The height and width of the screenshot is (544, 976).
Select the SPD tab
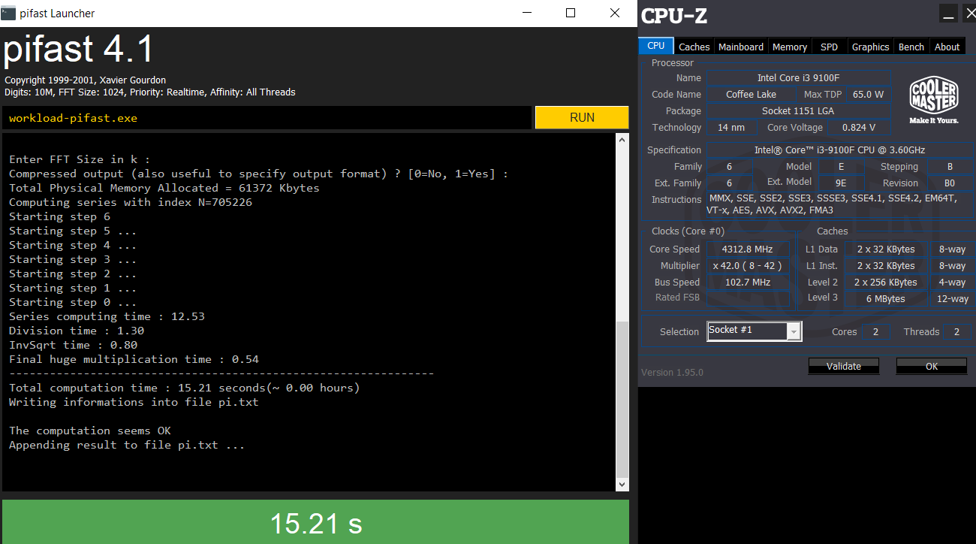coord(829,47)
